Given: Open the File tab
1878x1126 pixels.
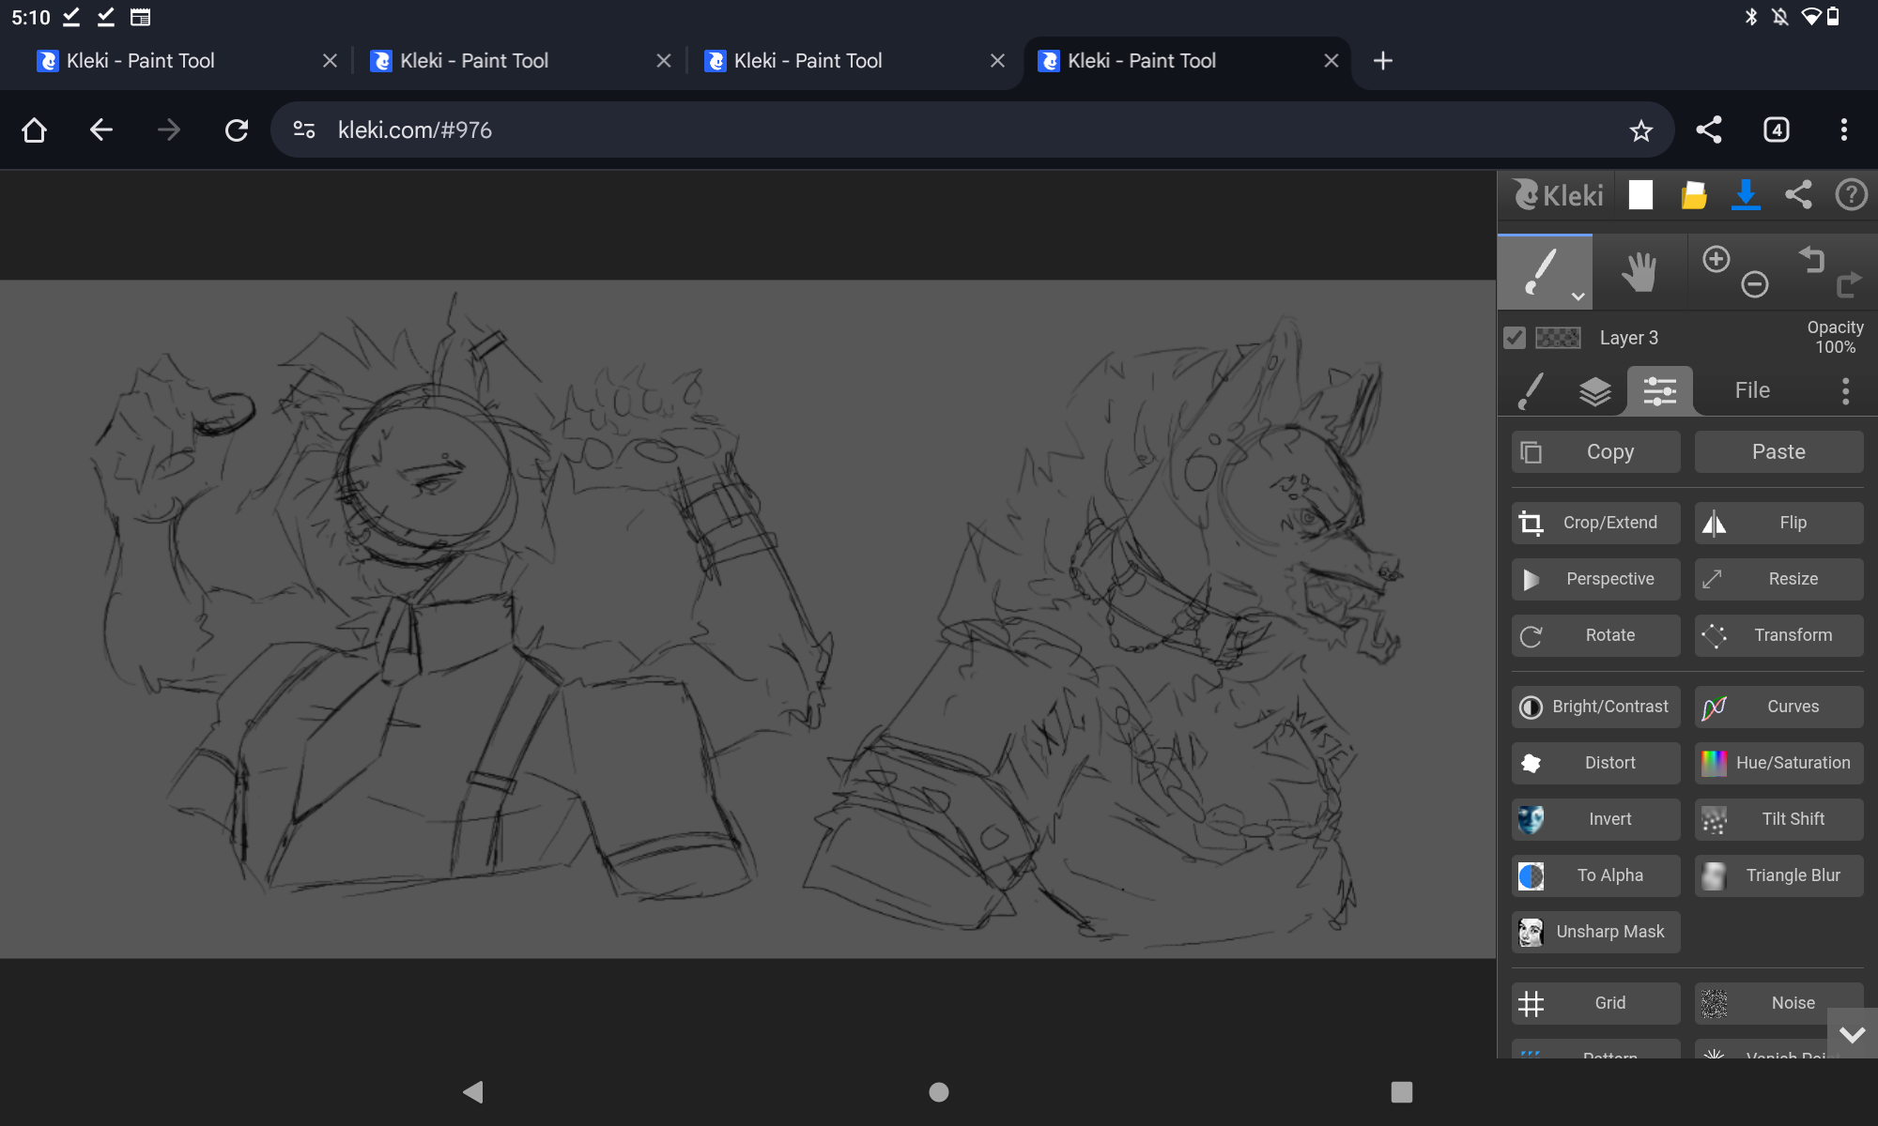Looking at the screenshot, I should pyautogui.click(x=1752, y=390).
